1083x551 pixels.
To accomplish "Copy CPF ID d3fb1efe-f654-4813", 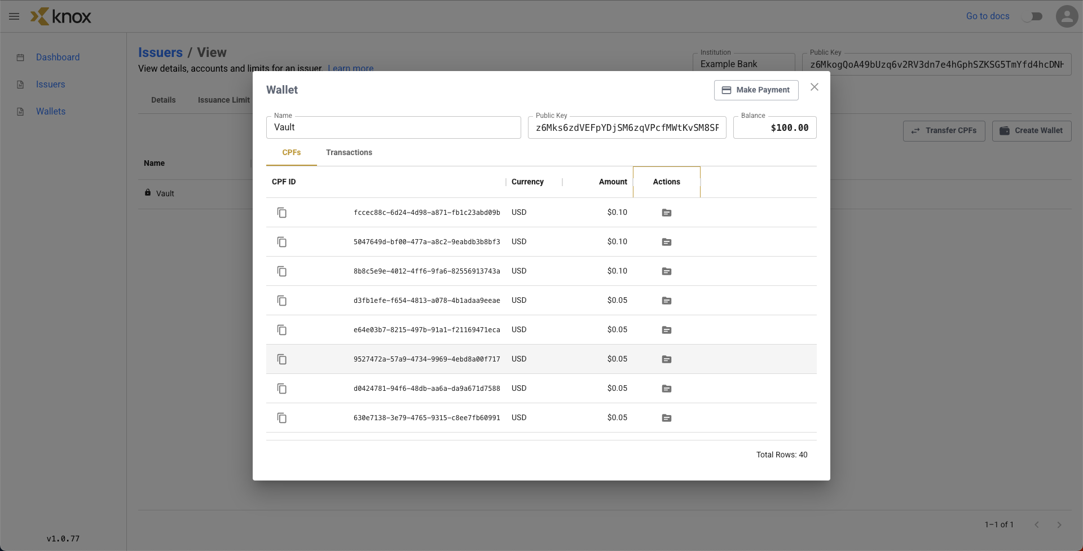I will [282, 301].
